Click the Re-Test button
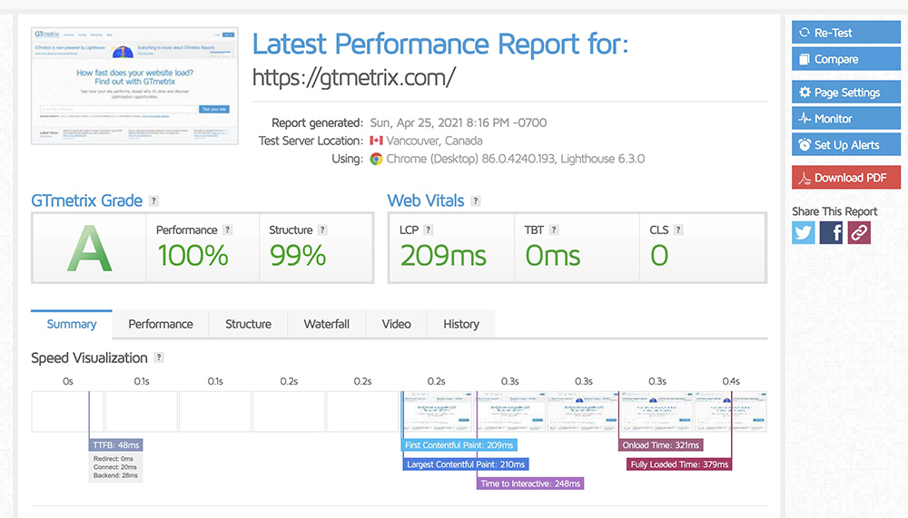The width and height of the screenshot is (908, 518). [846, 33]
